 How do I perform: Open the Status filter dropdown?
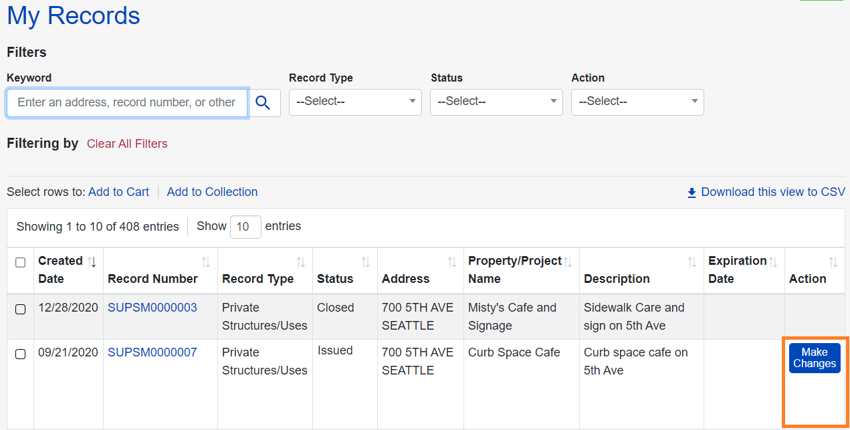(496, 102)
